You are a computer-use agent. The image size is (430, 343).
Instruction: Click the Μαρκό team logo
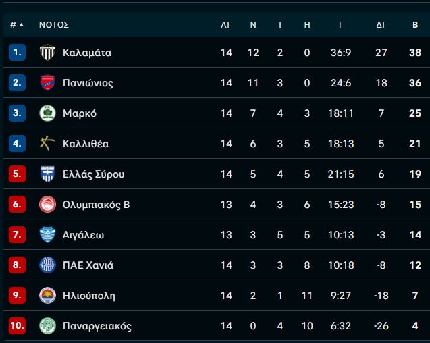pos(47,113)
